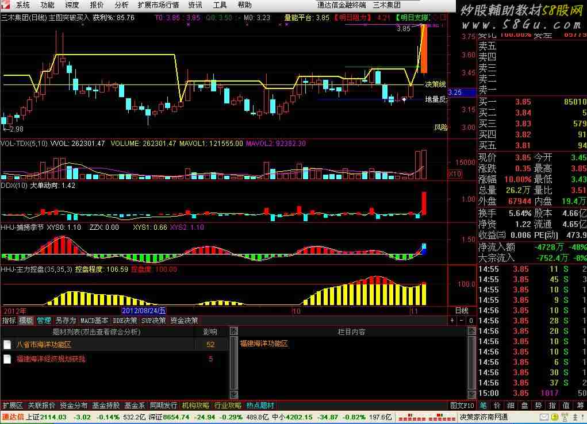Click the 上证 index value 2114.03
Screen dimensions: 587x424
[53, 417]
